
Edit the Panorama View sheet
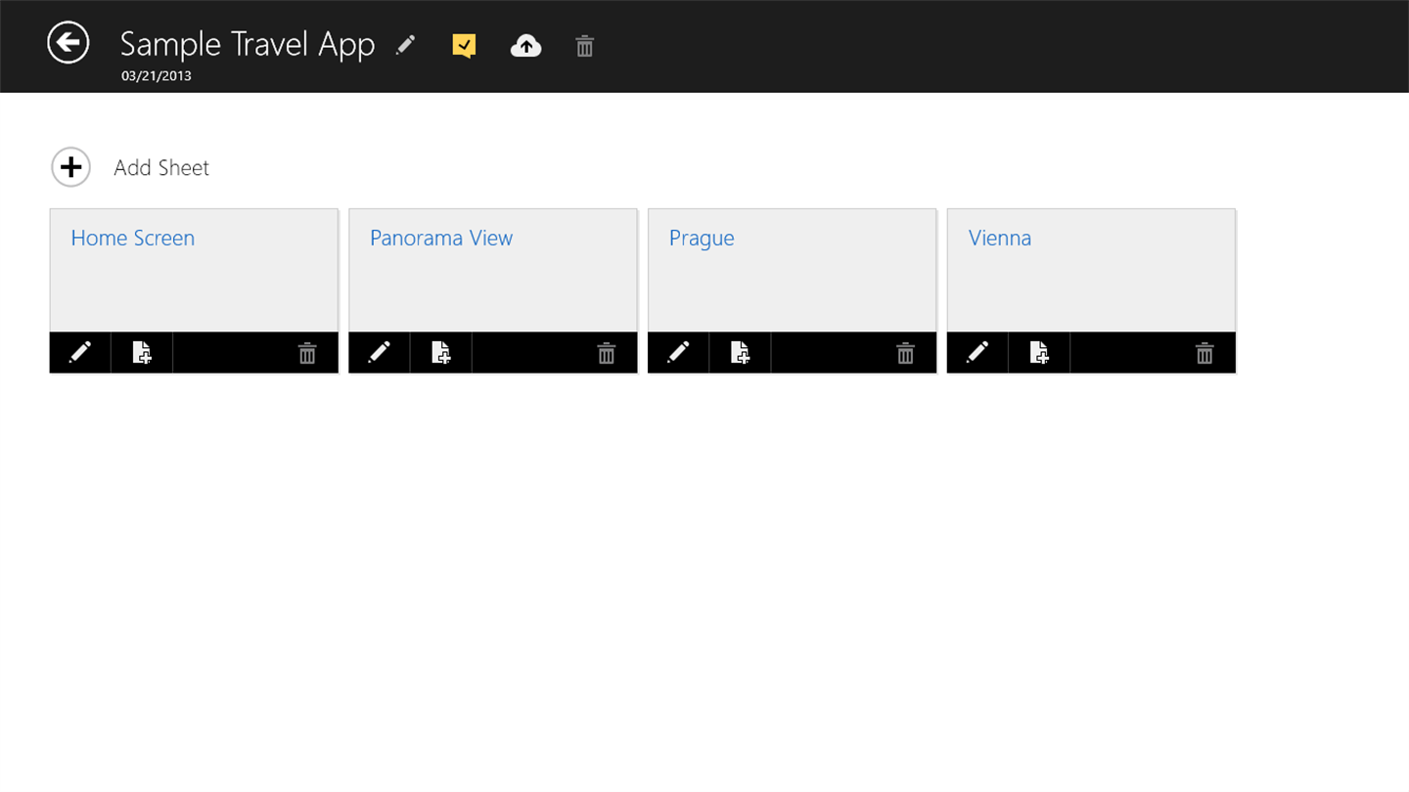pyautogui.click(x=380, y=352)
